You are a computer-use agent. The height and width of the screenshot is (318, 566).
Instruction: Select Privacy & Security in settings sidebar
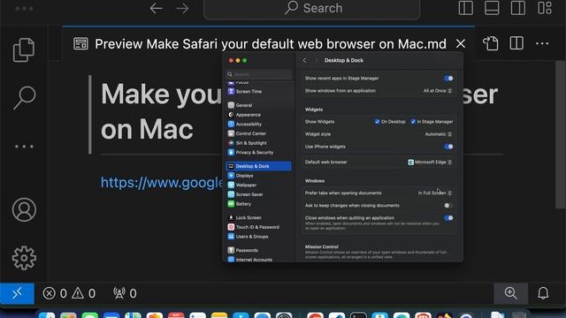click(x=259, y=152)
